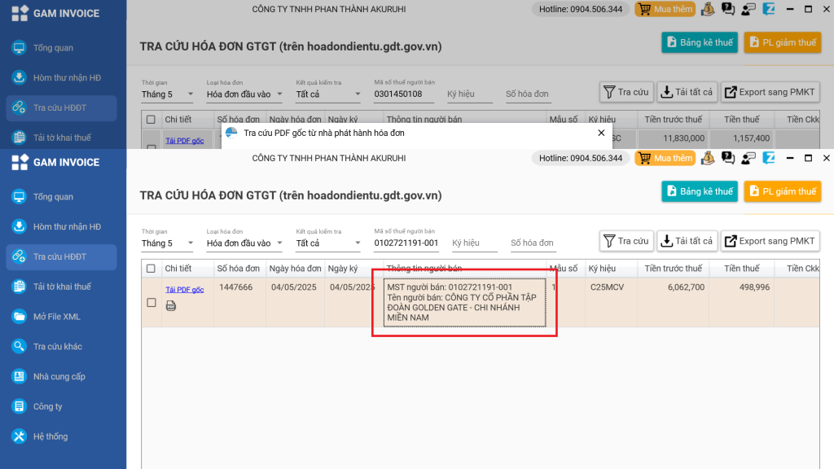The image size is (834, 469).
Task: Follow Tải PDF gốc link in upper dimmed window
Action: click(185, 140)
